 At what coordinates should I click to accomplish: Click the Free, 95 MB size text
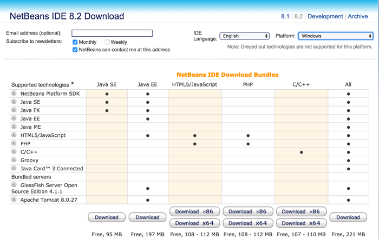tap(107, 235)
